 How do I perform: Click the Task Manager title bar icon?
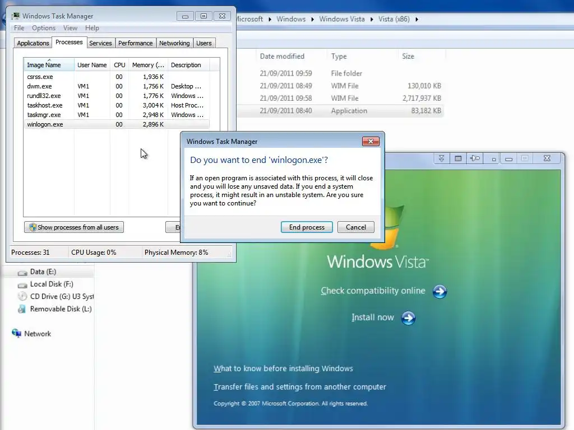pyautogui.click(x=15, y=16)
